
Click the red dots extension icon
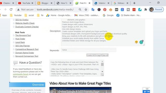coord(134,10)
